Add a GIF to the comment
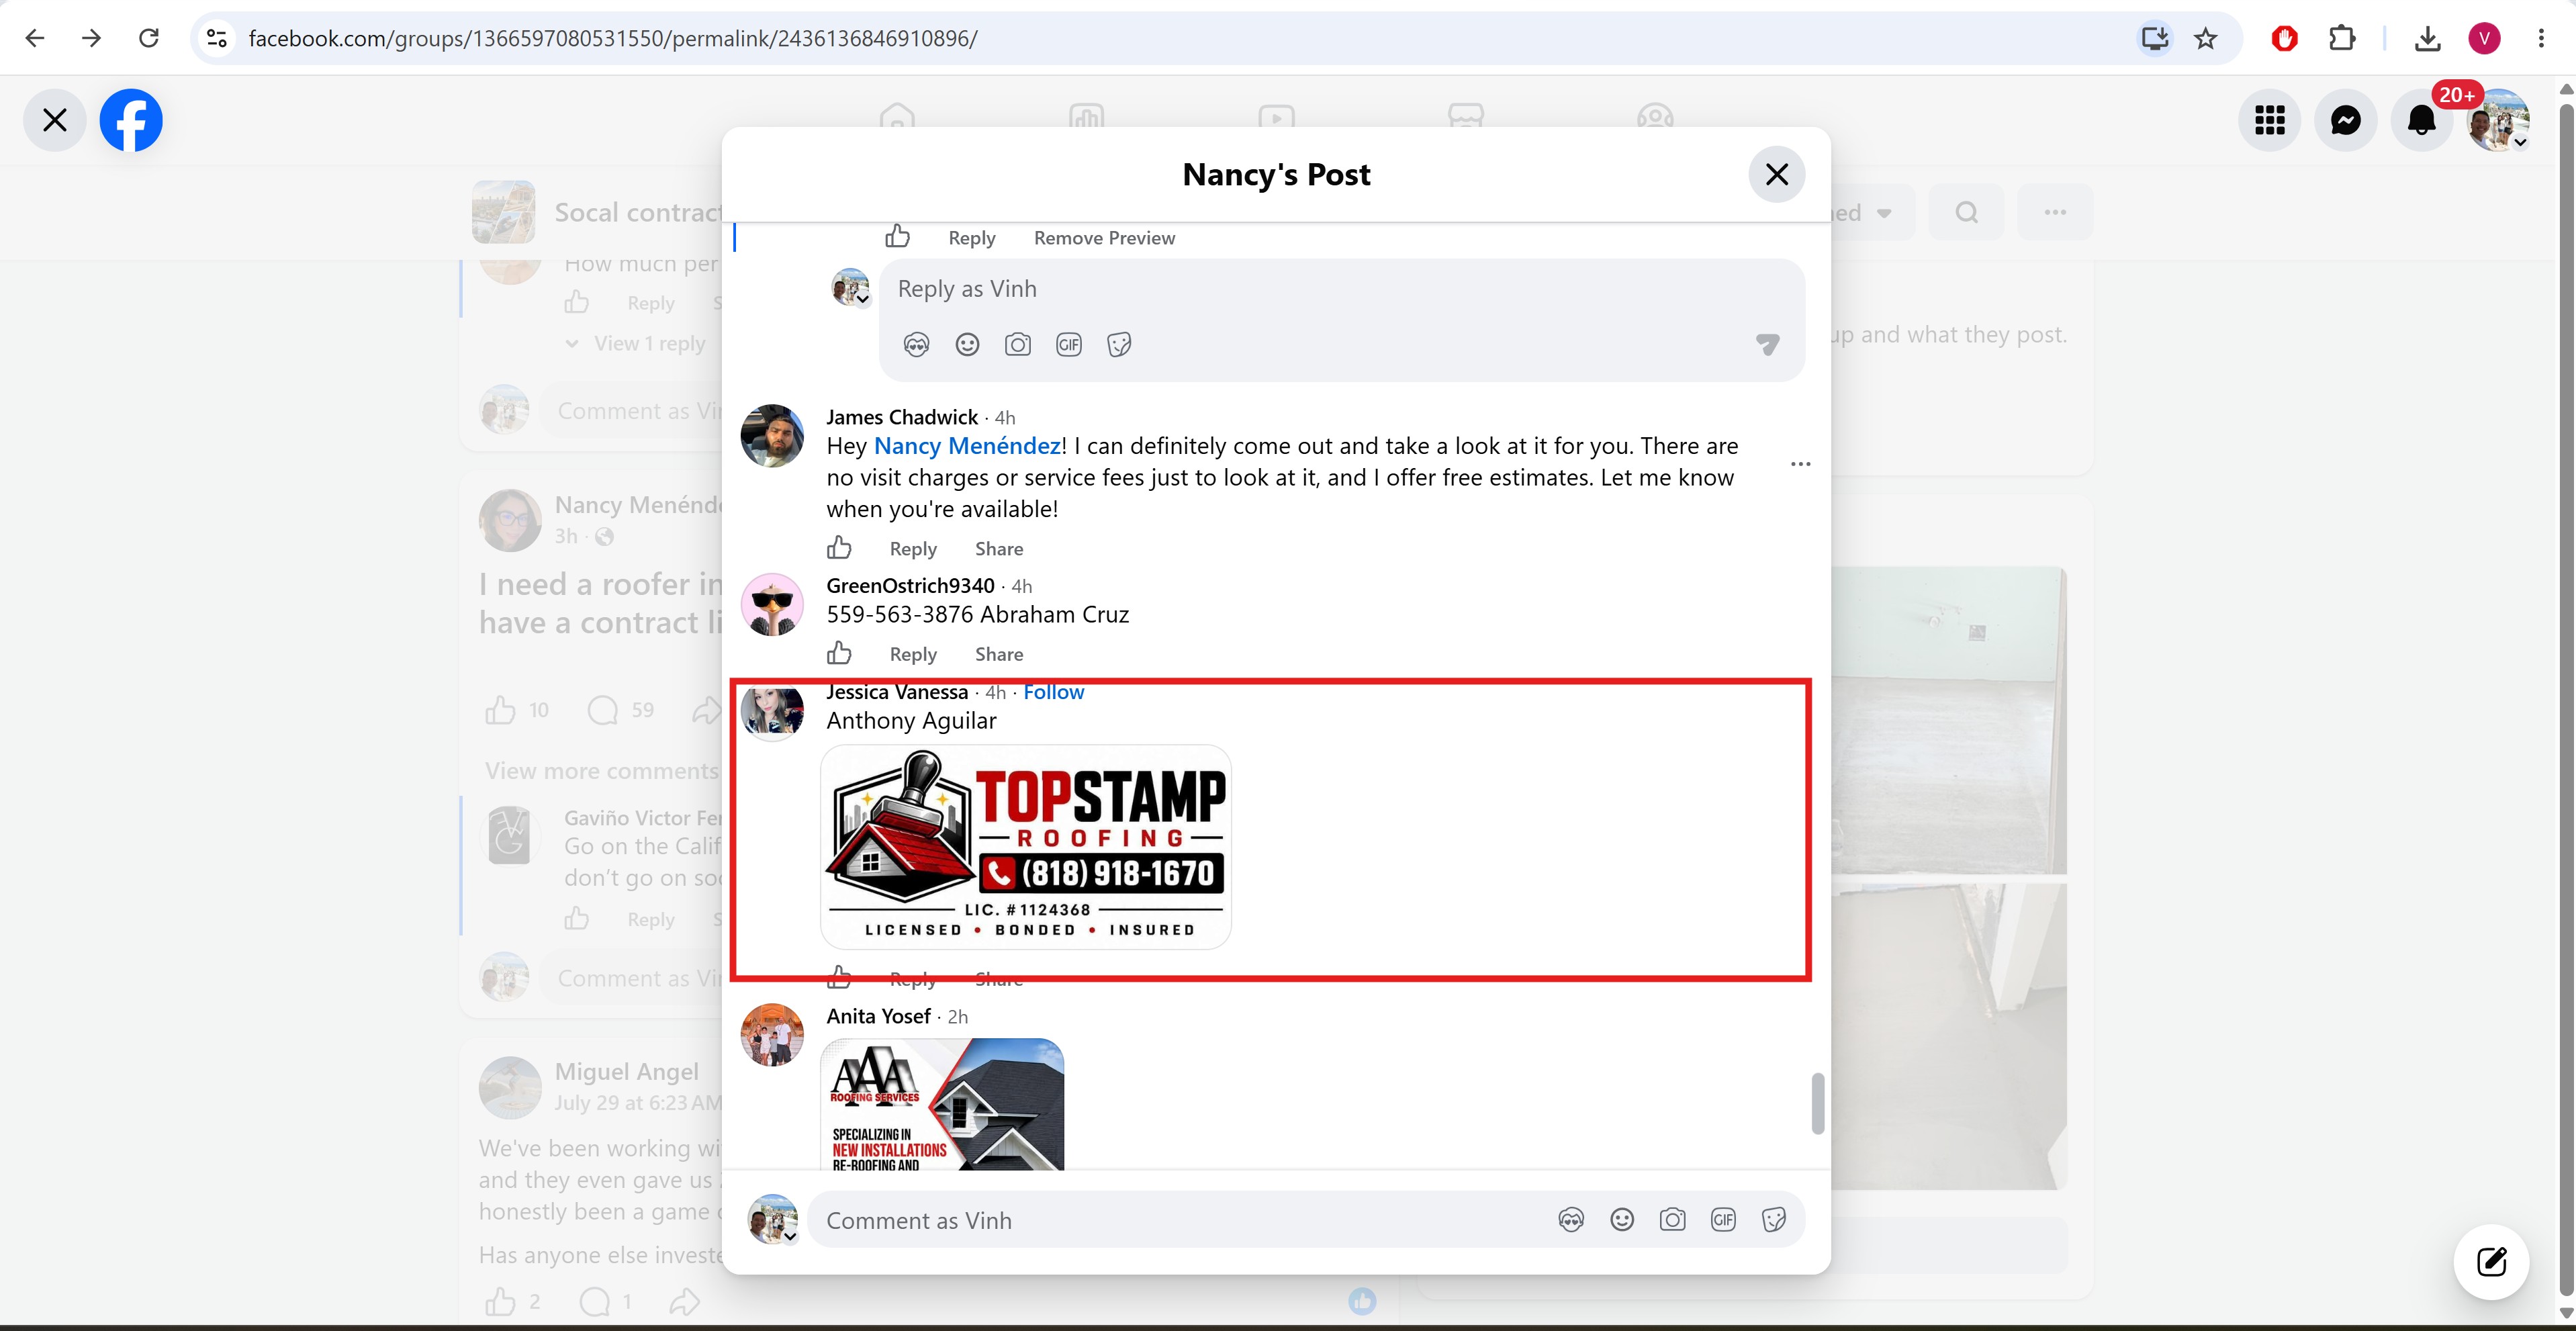Viewport: 2576px width, 1331px height. point(1724,1220)
